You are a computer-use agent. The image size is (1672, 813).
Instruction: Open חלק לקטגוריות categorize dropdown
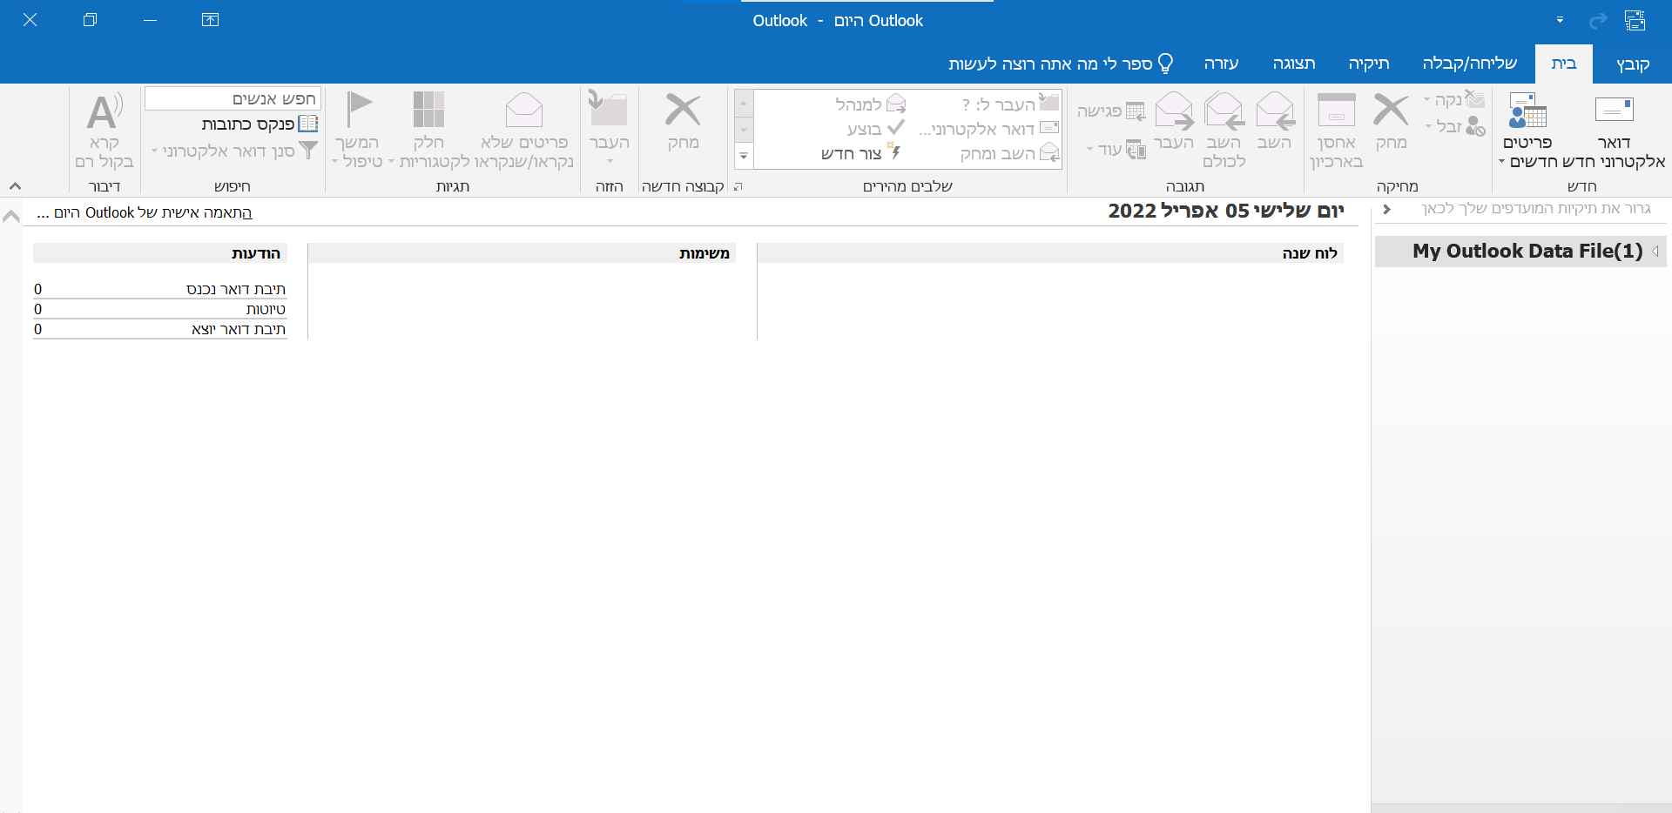click(428, 131)
